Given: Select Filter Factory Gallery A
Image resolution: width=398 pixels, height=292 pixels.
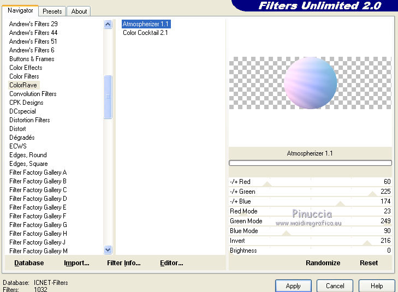Looking at the screenshot, I should (x=38, y=172).
